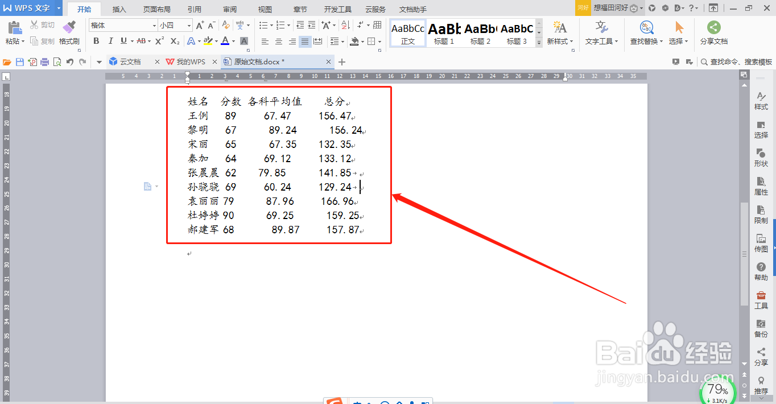Expand the New Style (新样式) dropdown
Image resolution: width=776 pixels, height=404 pixels.
click(x=571, y=42)
